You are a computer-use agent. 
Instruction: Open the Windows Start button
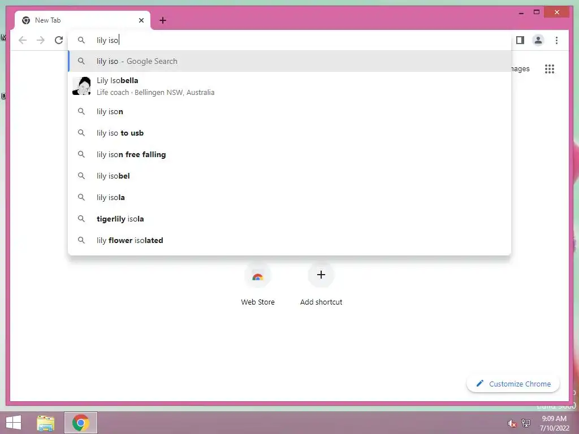(14, 423)
